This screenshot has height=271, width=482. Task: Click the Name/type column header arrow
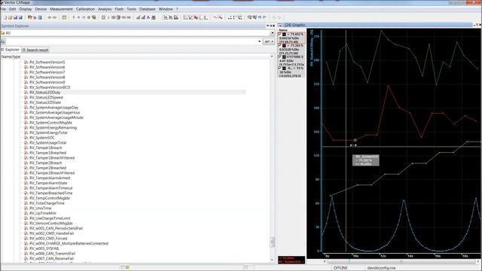click(272, 56)
